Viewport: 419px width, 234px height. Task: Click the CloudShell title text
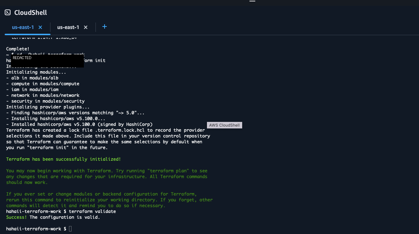click(x=30, y=13)
